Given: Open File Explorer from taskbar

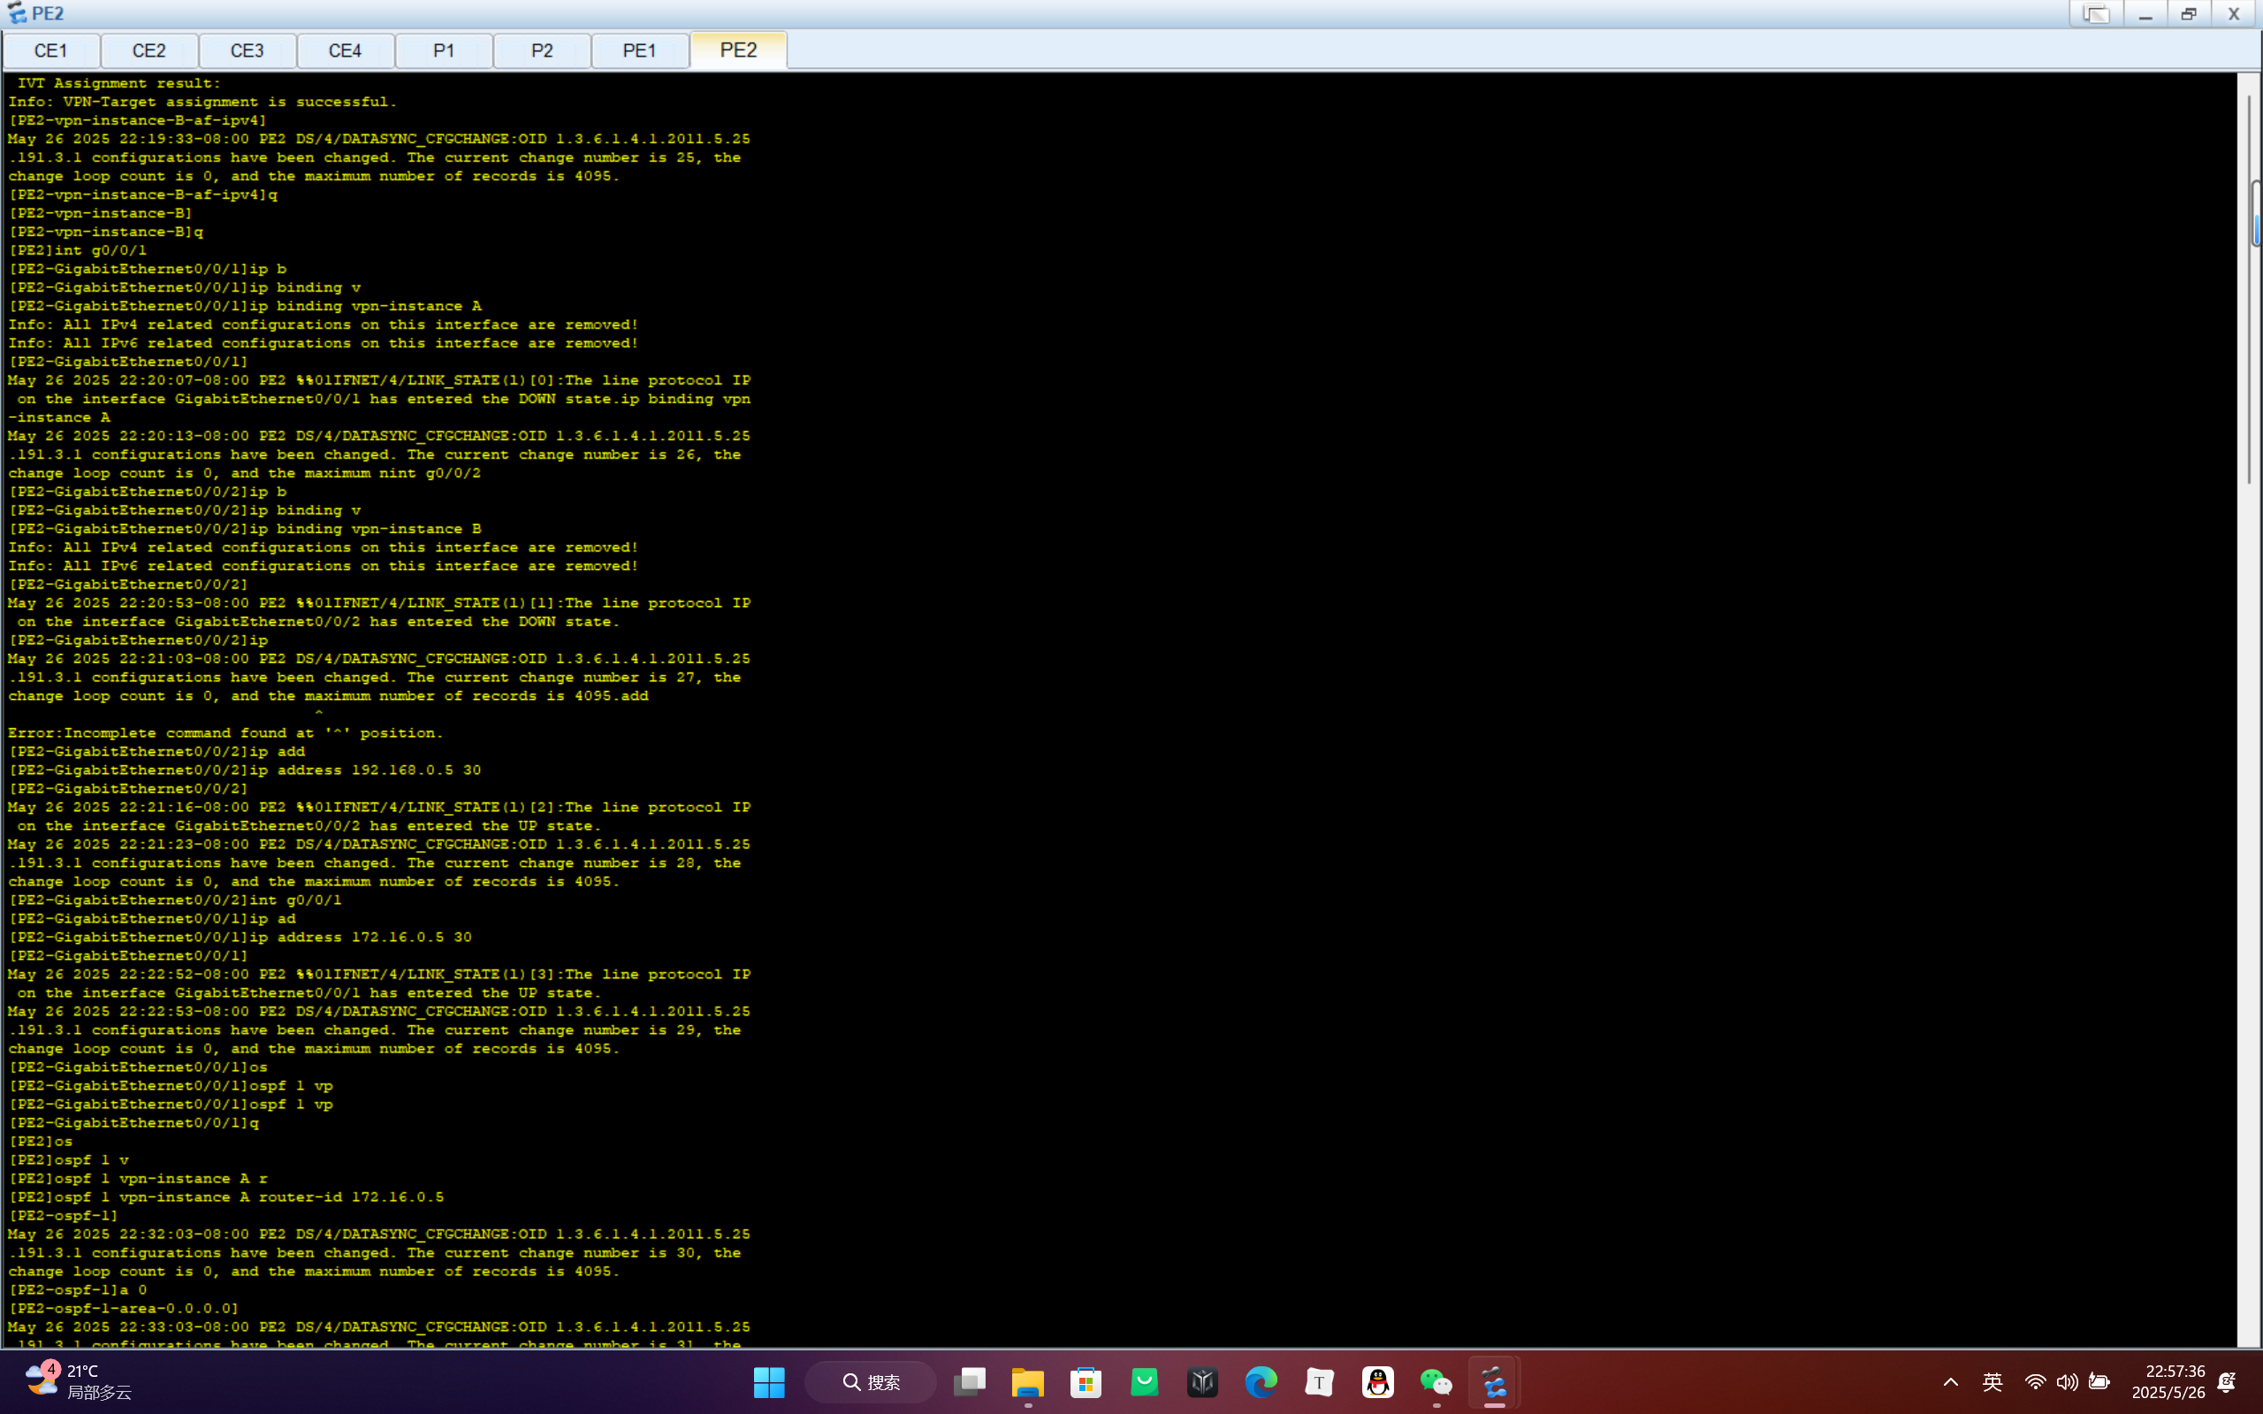Looking at the screenshot, I should 1028,1382.
